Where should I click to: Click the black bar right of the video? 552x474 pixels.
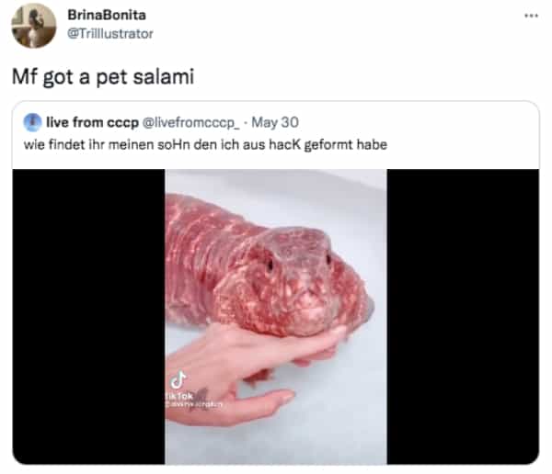(x=463, y=317)
